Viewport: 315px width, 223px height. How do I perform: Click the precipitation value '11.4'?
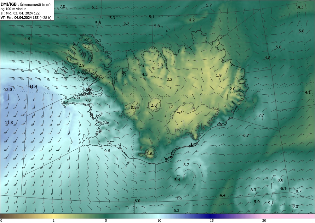[x=33, y=86]
